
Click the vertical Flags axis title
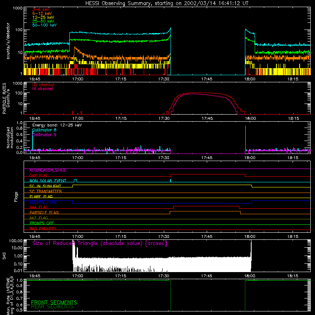click(x=16, y=196)
